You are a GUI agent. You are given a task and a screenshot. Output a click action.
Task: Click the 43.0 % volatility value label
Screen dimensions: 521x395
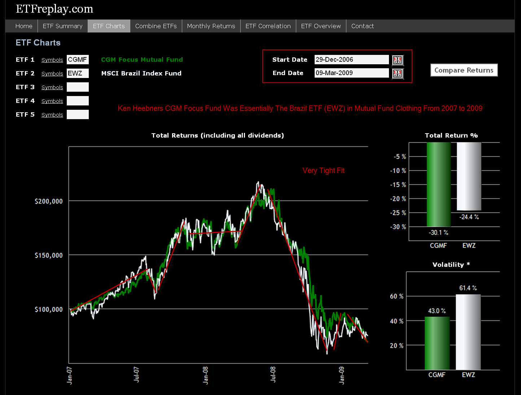click(437, 311)
